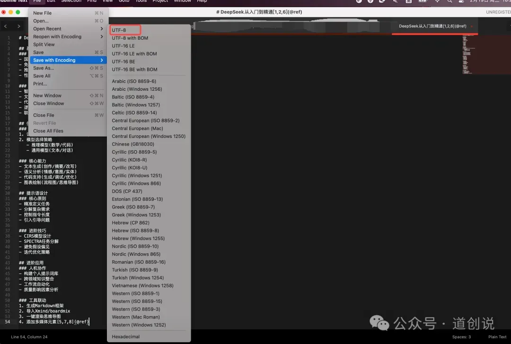Choose Split View menu entry
511x344 pixels.
[x=68, y=44]
